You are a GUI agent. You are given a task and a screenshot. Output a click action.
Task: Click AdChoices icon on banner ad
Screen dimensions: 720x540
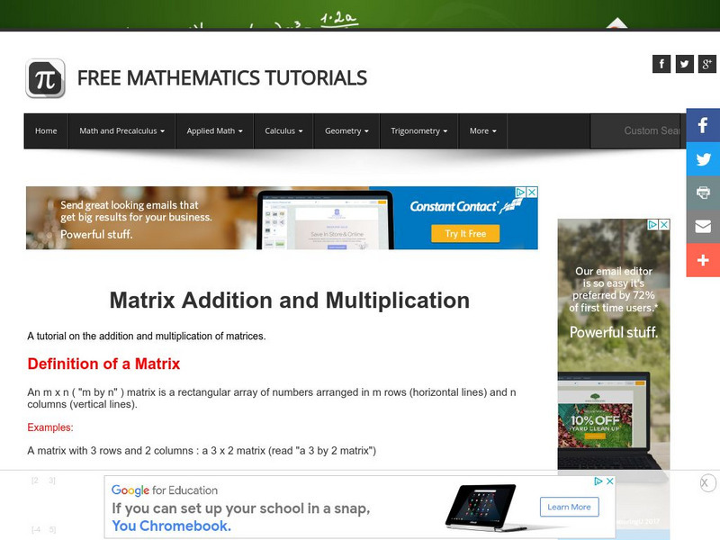point(521,192)
